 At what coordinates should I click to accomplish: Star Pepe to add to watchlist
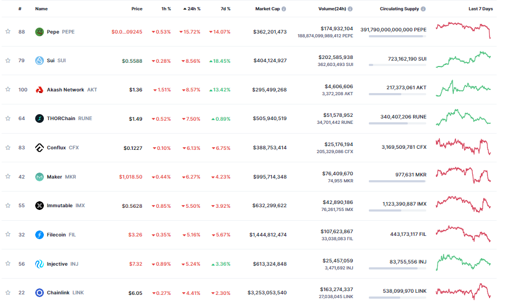coord(8,31)
